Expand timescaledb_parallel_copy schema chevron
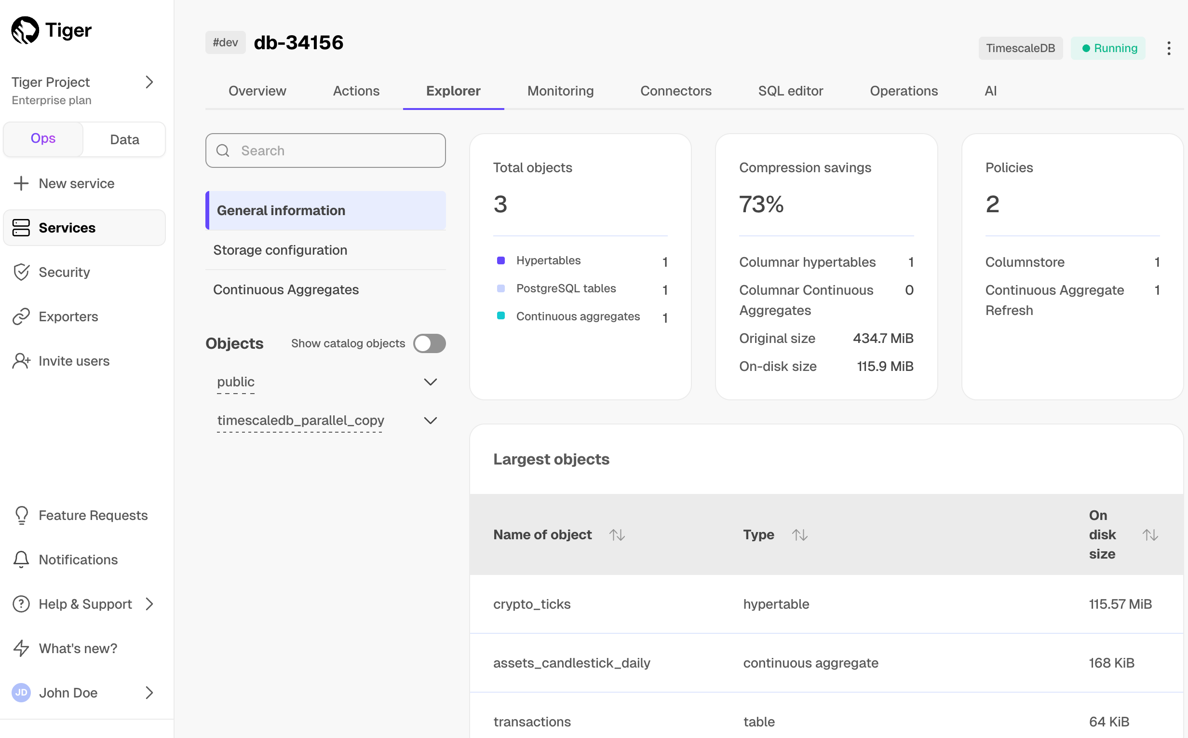 [x=430, y=421]
